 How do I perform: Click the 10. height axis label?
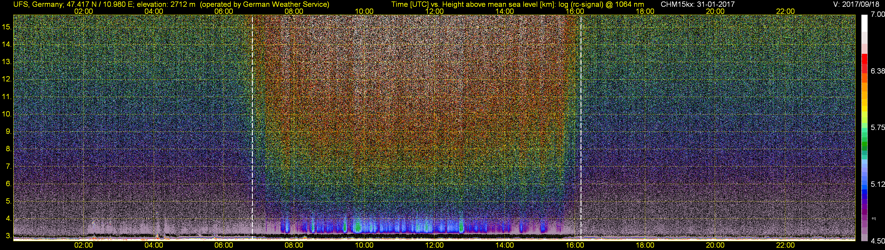click(x=7, y=114)
